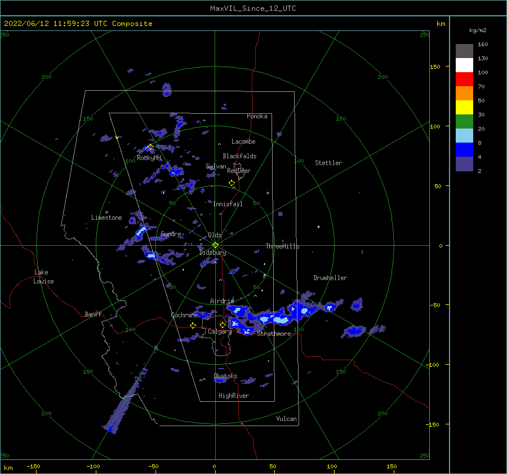This screenshot has height=474, width=507.
Task: Pick the light blue 20 kg/m2 swatch
Action: (464, 136)
